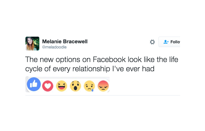The width and height of the screenshot is (205, 131).
Task: Click the blue thumbs-up Like reaction
Action: [x=34, y=84]
